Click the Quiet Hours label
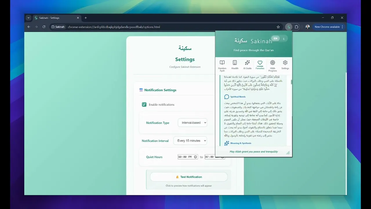 (154, 157)
